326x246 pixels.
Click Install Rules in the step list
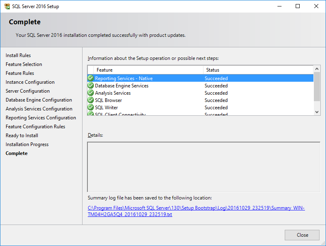(x=18, y=55)
